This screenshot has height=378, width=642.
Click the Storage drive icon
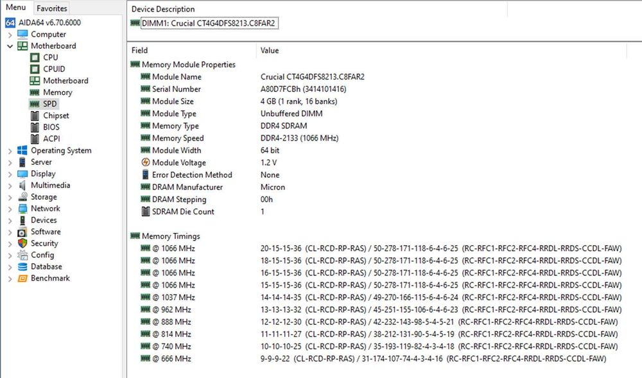click(x=22, y=197)
